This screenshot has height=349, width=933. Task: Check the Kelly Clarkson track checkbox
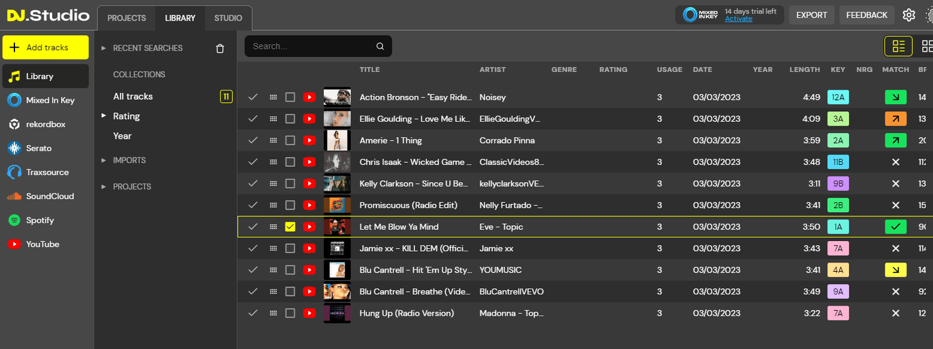pos(290,183)
